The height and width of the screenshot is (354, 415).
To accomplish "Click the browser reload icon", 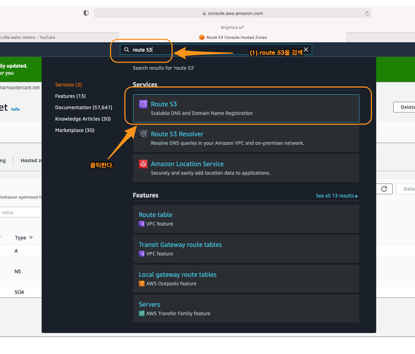I will [x=367, y=13].
